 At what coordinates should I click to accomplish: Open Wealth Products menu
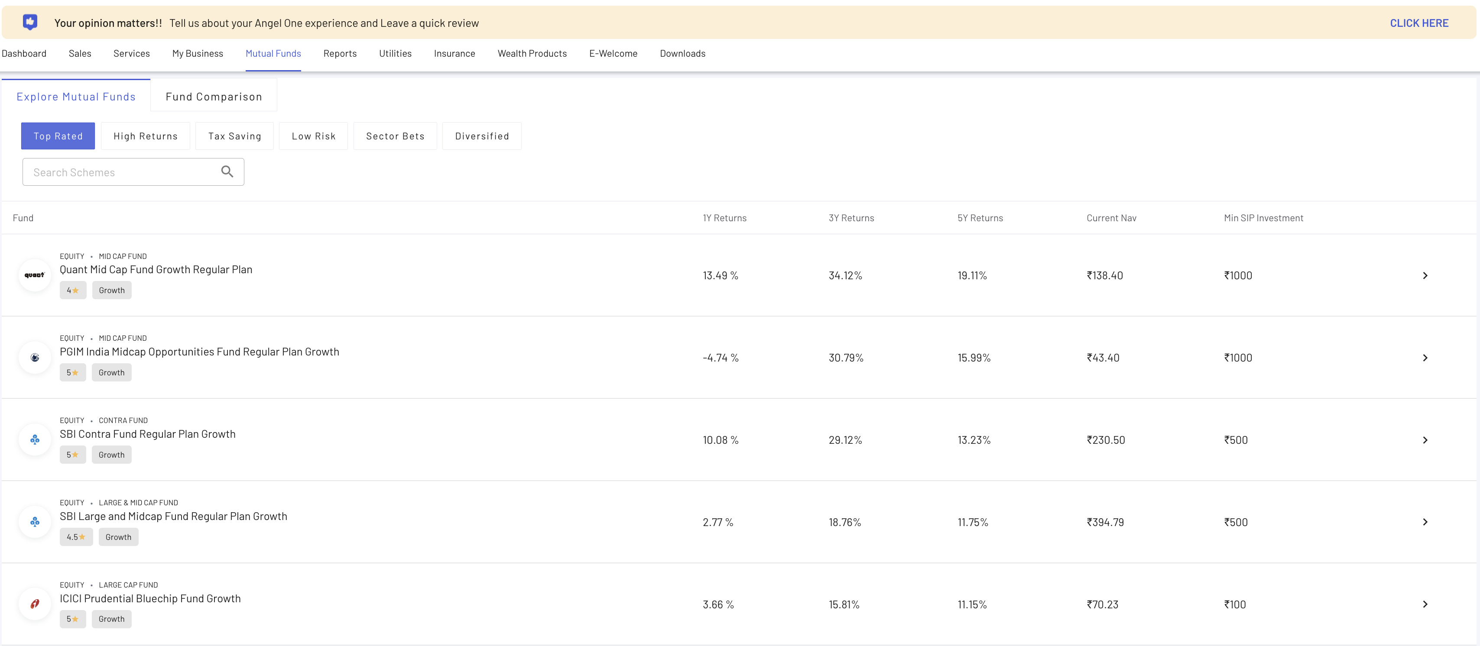(532, 53)
